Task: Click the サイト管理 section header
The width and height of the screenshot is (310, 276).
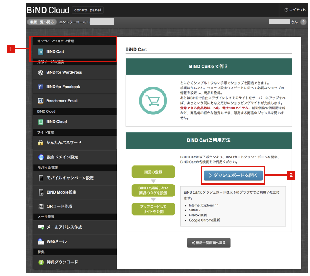Action: point(74,132)
